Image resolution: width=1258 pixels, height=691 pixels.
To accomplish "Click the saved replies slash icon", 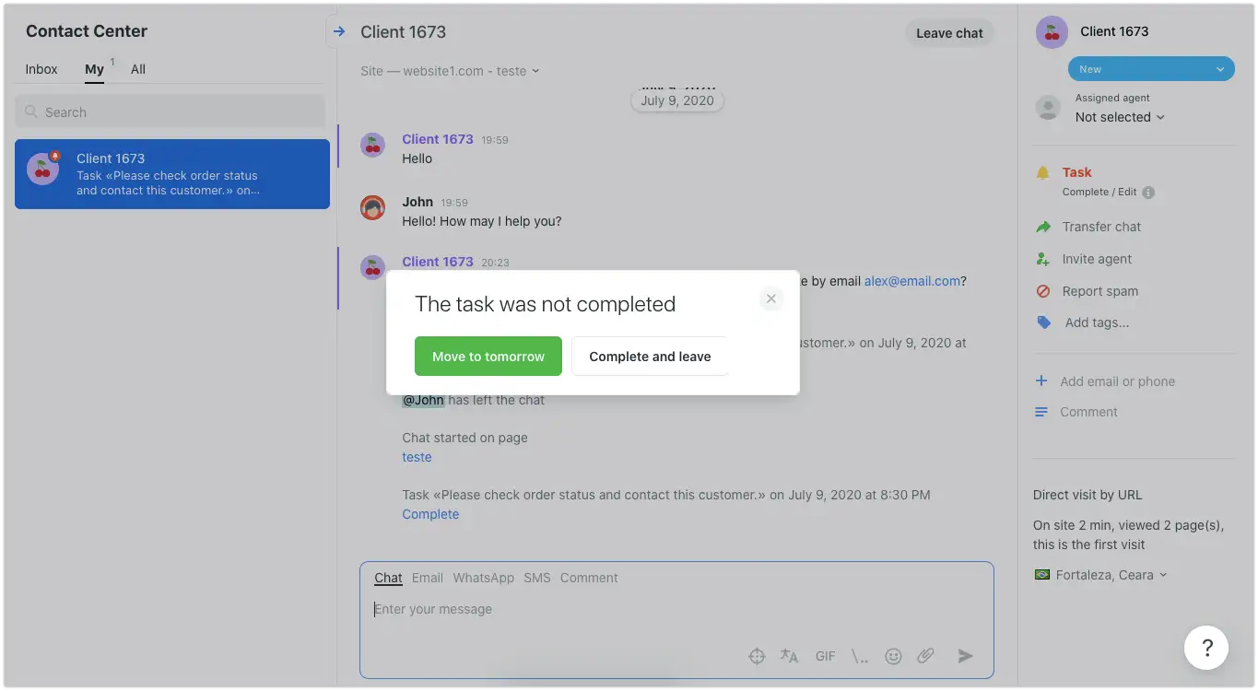I will [859, 656].
